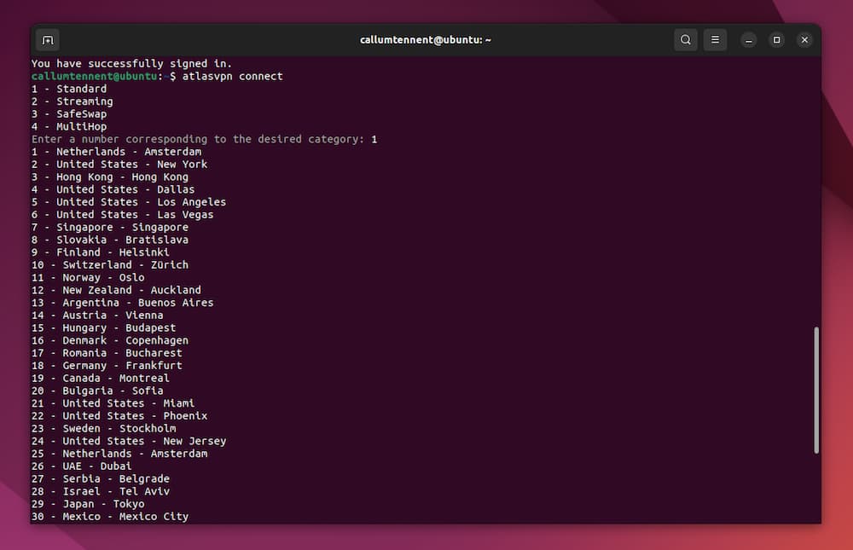The image size is (853, 550).
Task: Click 'United States - New York' line
Action: pos(119,165)
